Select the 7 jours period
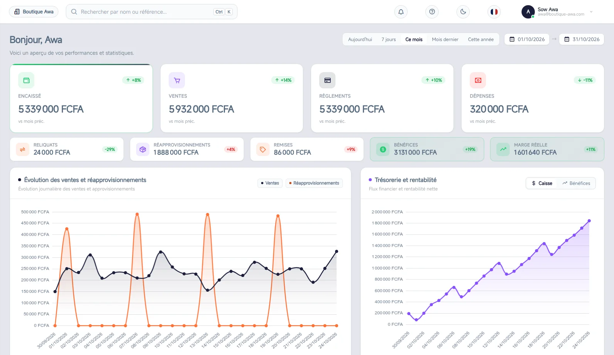The width and height of the screenshot is (614, 355). (389, 39)
